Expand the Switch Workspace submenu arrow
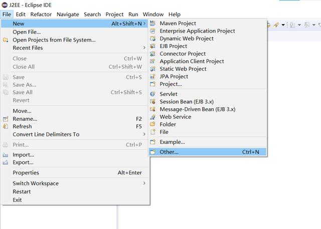 [x=144, y=183]
